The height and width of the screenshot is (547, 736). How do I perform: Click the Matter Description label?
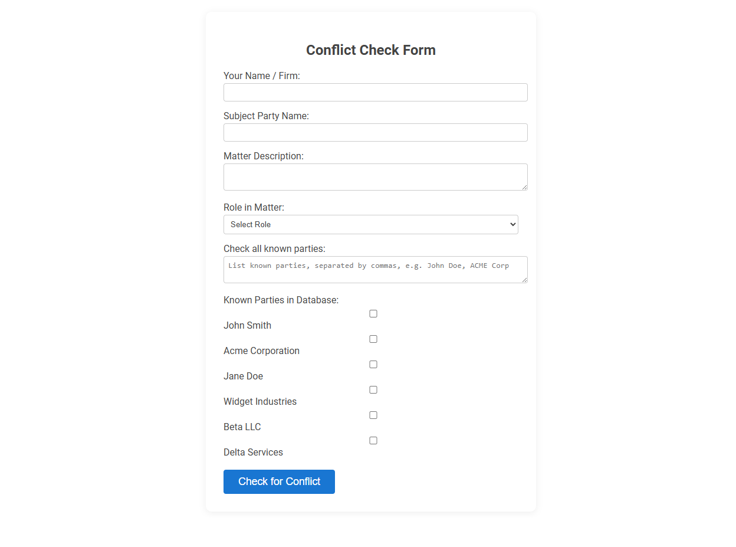(263, 156)
